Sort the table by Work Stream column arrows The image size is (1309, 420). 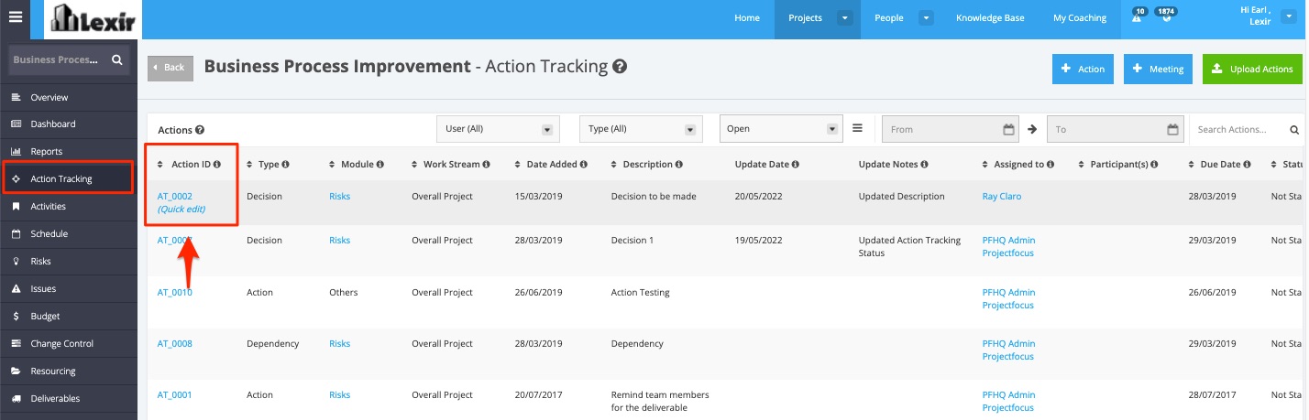[415, 165]
